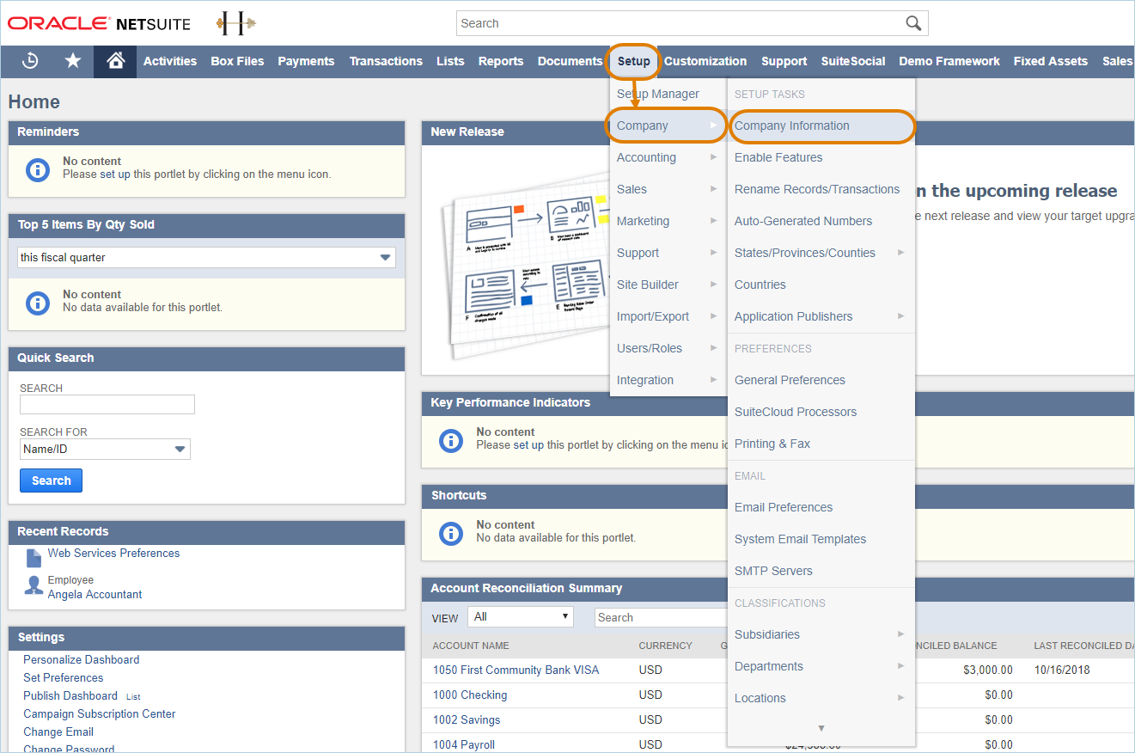
Task: Open Locations submenu
Action: tap(821, 698)
